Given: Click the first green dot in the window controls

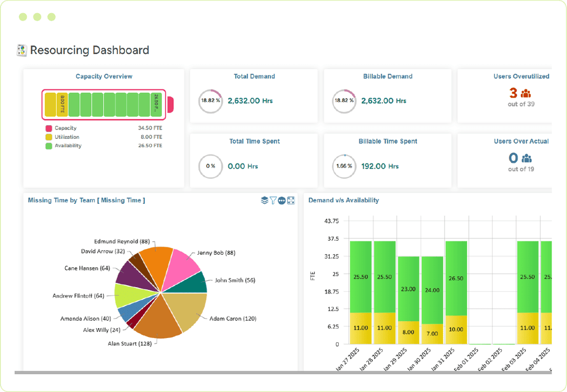Looking at the screenshot, I should click(x=23, y=17).
